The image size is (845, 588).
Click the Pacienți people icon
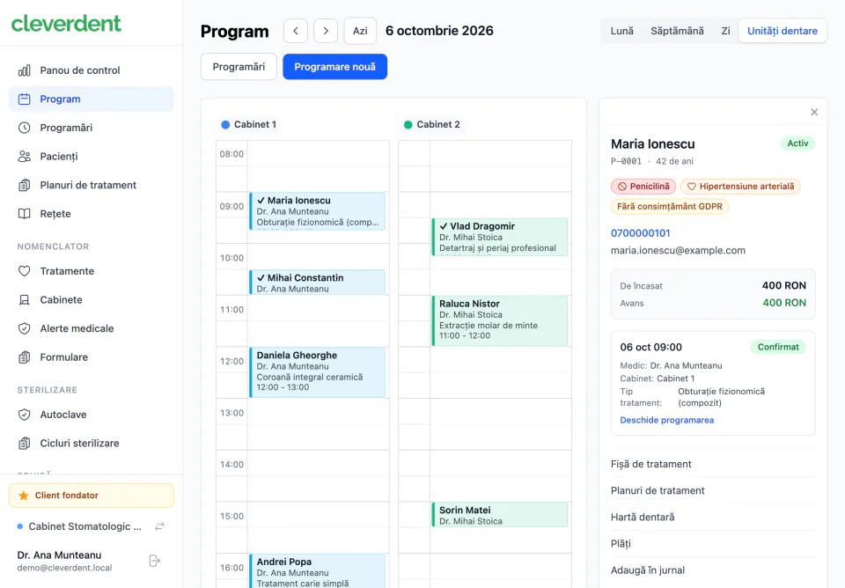25,157
